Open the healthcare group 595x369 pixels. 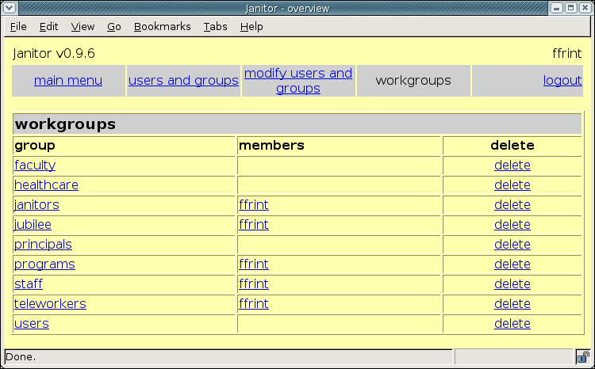[46, 184]
